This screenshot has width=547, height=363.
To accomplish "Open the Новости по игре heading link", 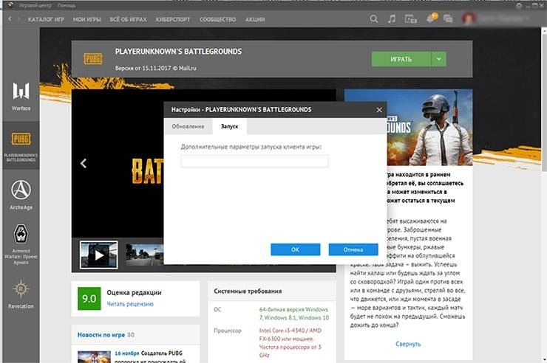I will [101, 335].
